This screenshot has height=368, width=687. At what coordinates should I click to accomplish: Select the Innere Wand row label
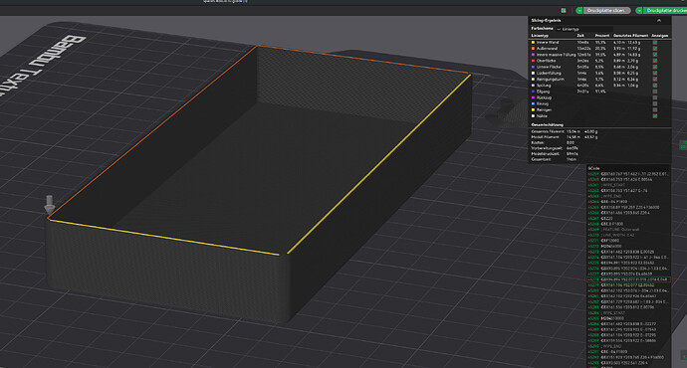coord(548,43)
